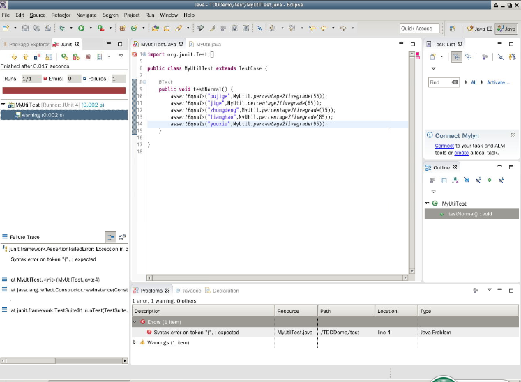This screenshot has width=521, height=382.
Task: Click the Back navigation arrow icon
Action: [x=324, y=29]
